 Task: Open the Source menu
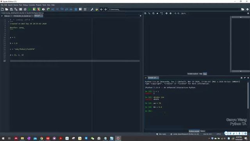pyautogui.click(x=16, y=5)
